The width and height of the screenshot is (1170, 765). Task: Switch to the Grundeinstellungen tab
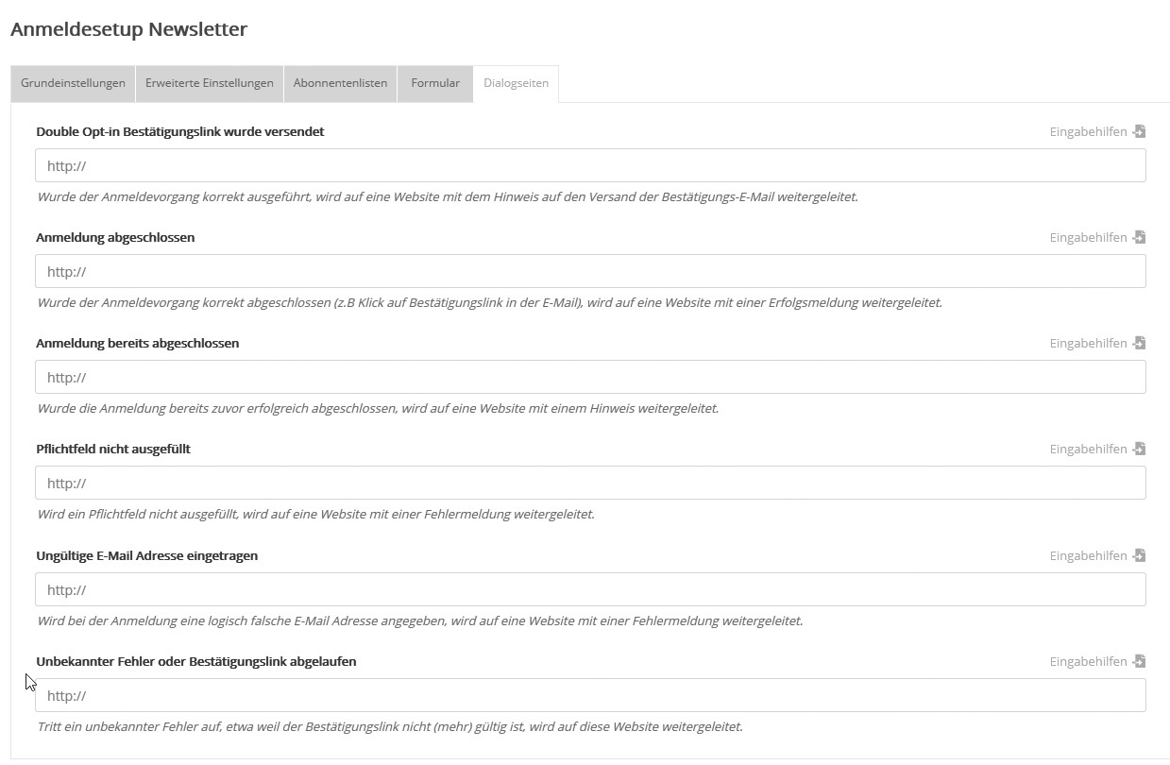point(73,83)
